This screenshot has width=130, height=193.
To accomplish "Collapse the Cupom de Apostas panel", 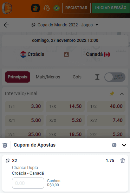I will [124, 145].
